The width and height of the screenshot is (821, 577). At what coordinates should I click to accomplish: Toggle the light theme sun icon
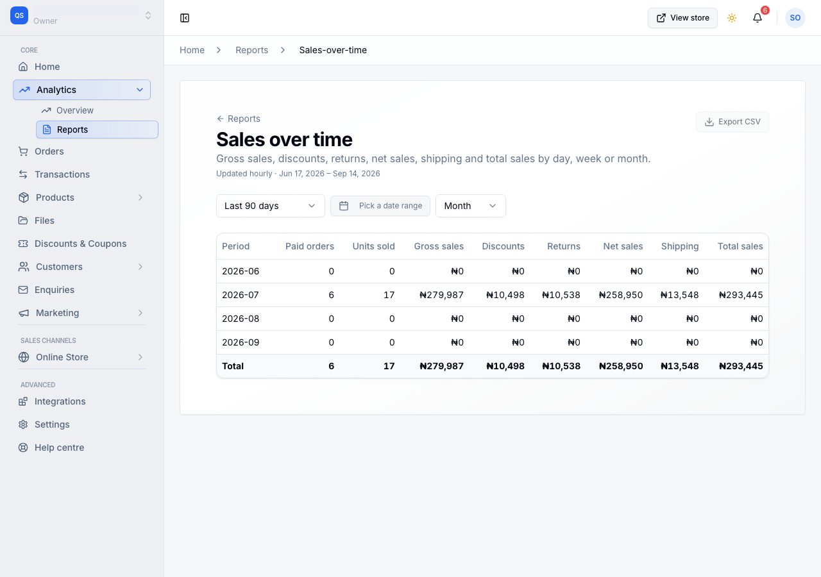[x=732, y=18]
